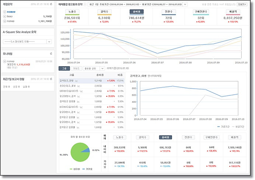The width and height of the screenshot is (255, 180).
Task: Refresh the 모니터링 monitoring panel
Action: 51,54
